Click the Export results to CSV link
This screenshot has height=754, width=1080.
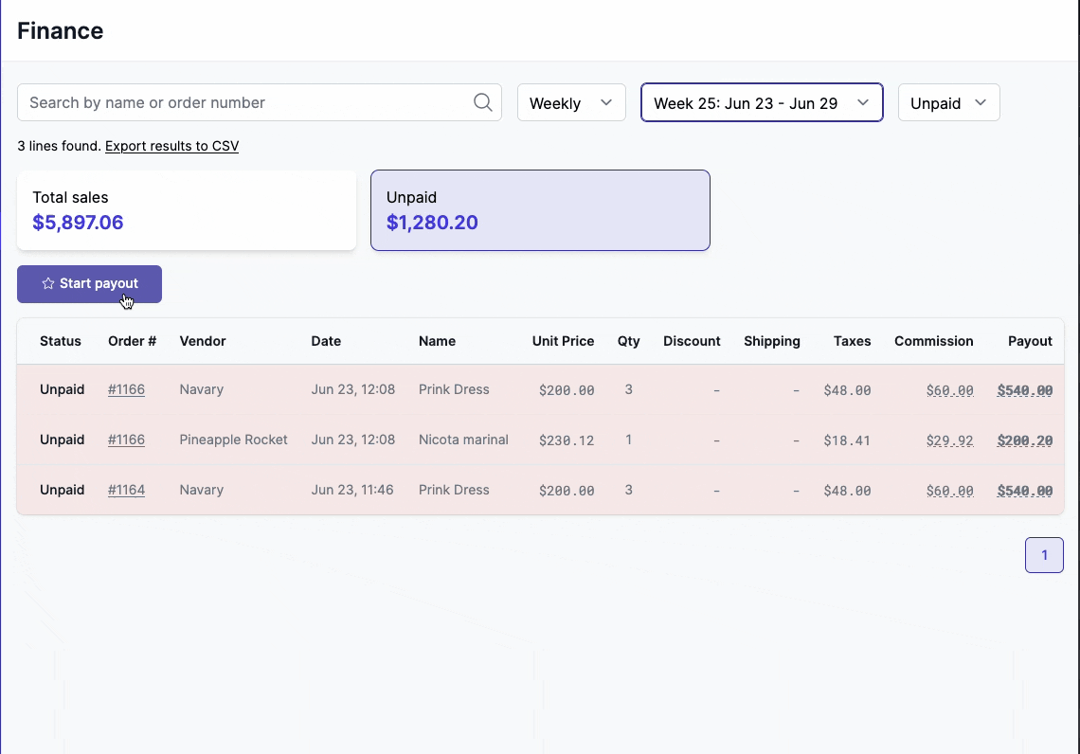click(x=171, y=146)
